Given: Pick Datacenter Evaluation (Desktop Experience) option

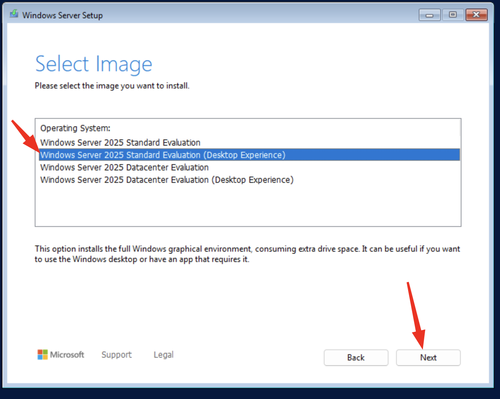Looking at the screenshot, I should (x=167, y=180).
